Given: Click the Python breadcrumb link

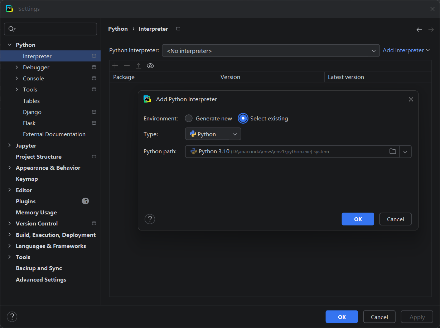Looking at the screenshot, I should 118,29.
